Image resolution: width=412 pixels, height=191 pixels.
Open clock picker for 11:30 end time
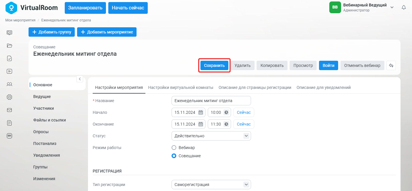pyautogui.click(x=226, y=124)
